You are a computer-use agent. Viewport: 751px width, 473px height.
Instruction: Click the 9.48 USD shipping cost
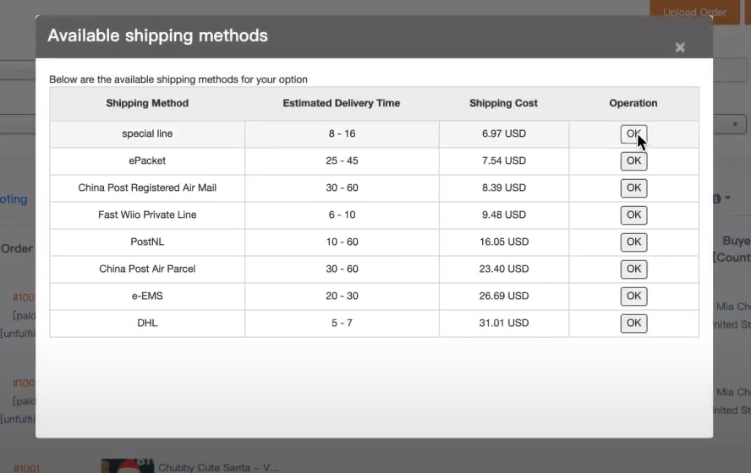point(504,215)
